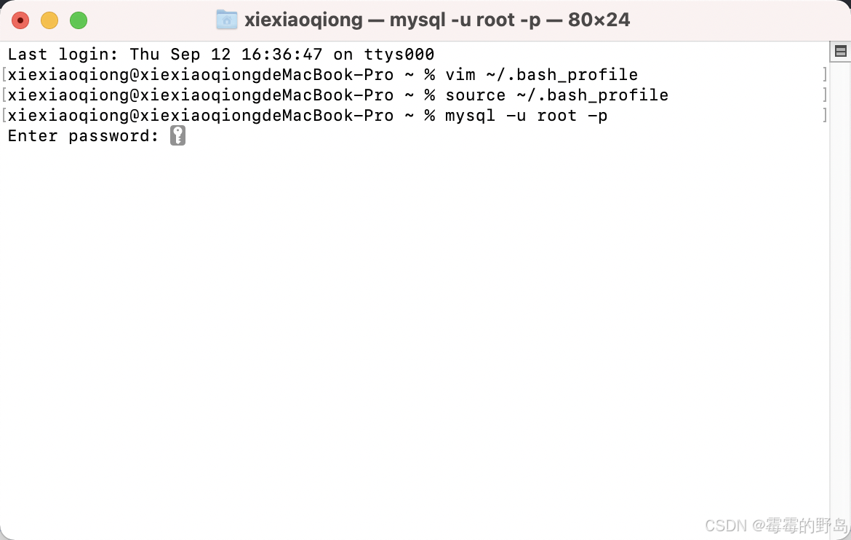Click the green zoom button
The width and height of the screenshot is (851, 540).
click(78, 21)
